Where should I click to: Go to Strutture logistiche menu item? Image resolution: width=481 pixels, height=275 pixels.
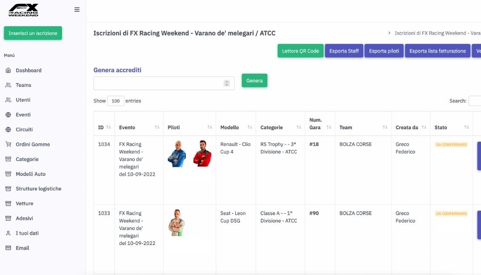point(39,189)
